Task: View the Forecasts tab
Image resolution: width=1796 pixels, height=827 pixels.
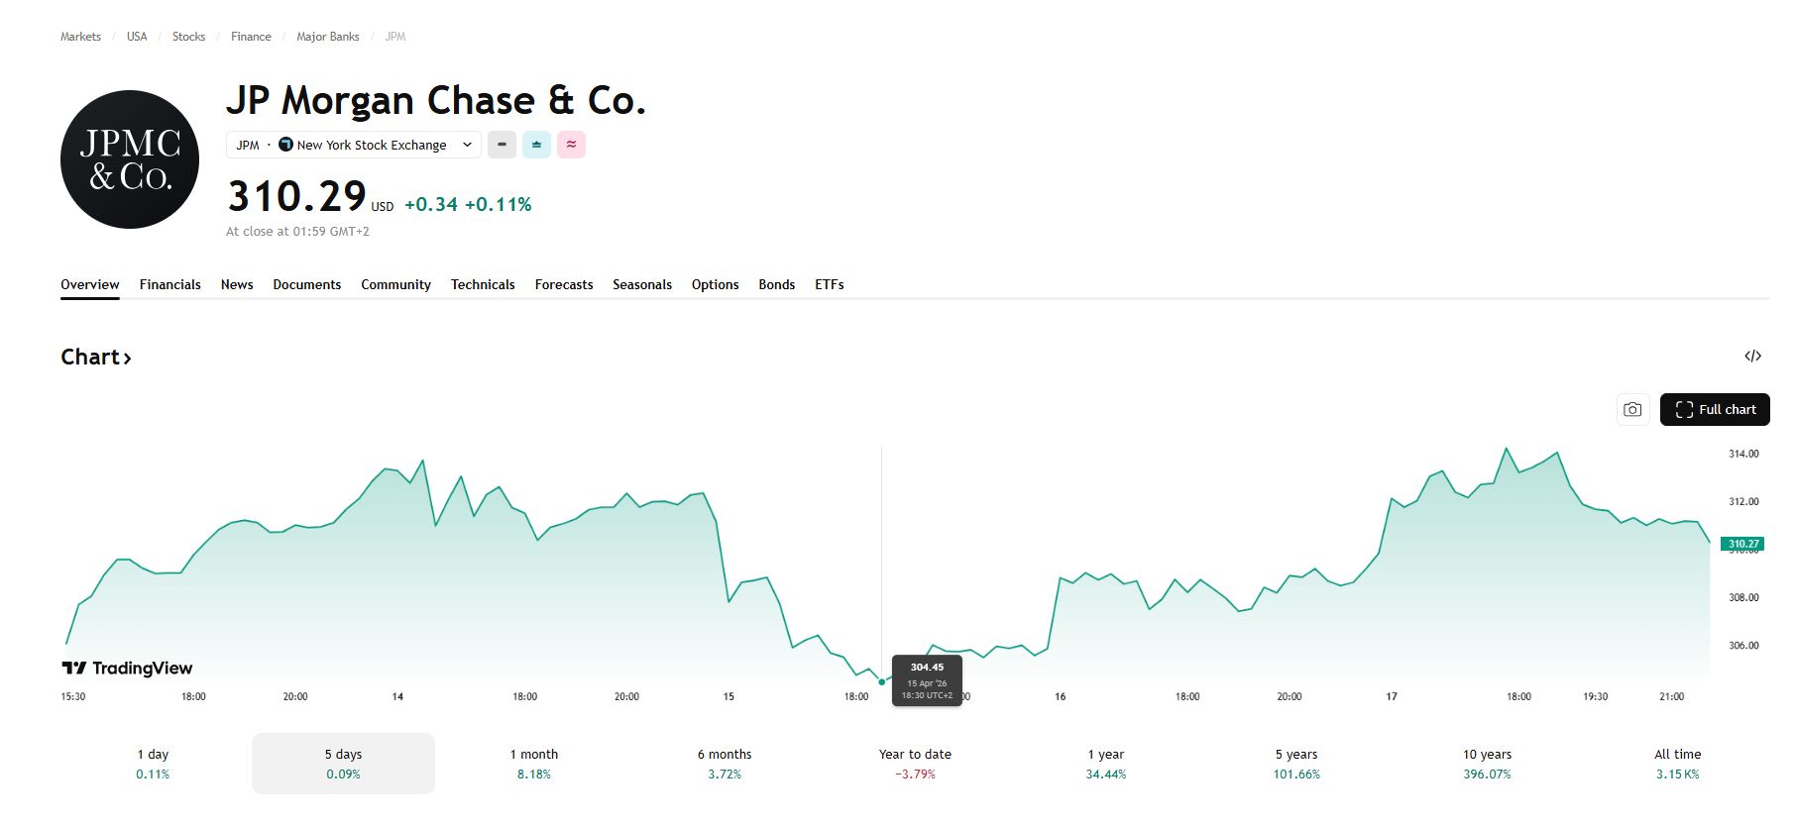Action: tap(564, 284)
